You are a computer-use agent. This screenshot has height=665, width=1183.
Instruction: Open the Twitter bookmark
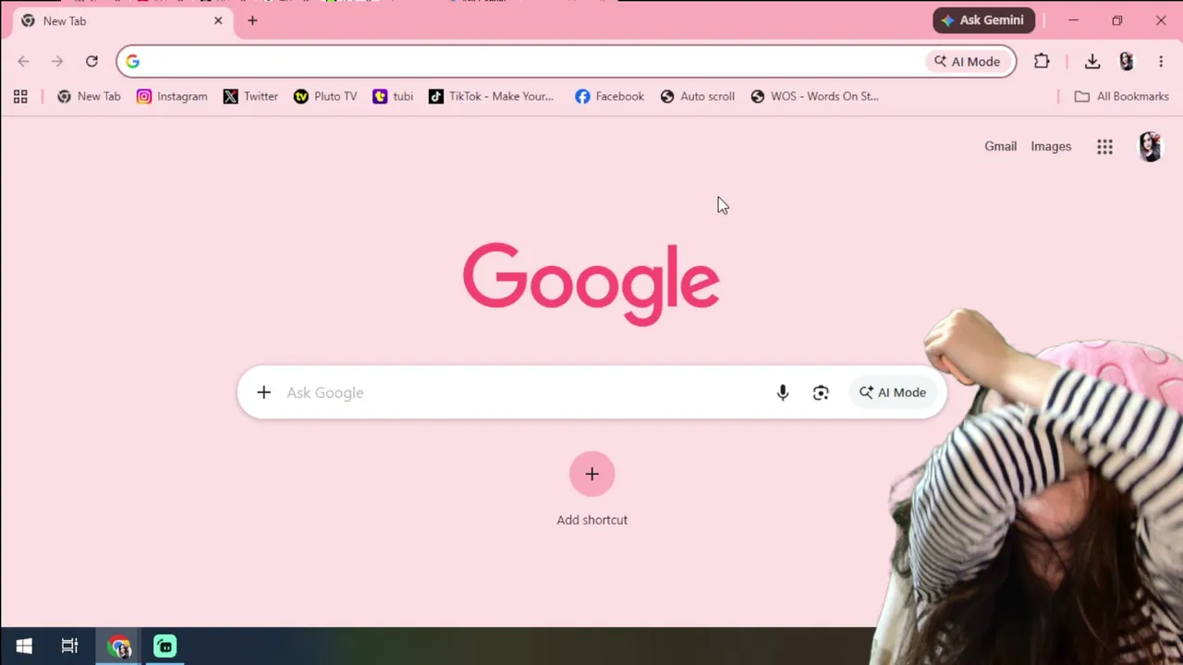tap(250, 96)
